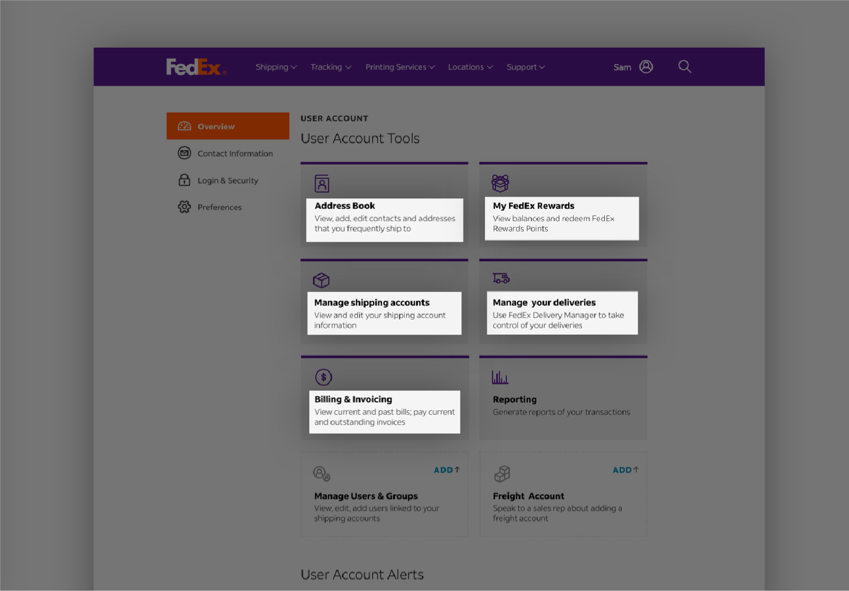Click 'Speak to a sales rep' description

[557, 514]
